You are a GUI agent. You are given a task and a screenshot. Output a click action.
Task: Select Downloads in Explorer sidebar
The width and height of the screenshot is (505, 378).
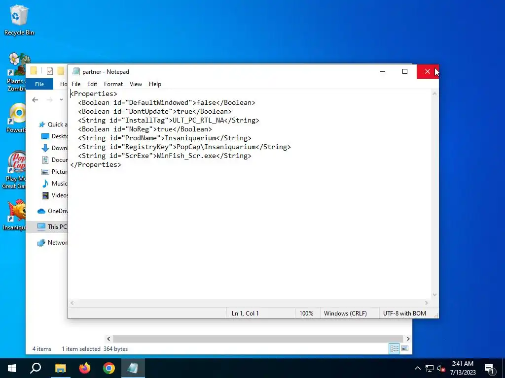(x=55, y=148)
